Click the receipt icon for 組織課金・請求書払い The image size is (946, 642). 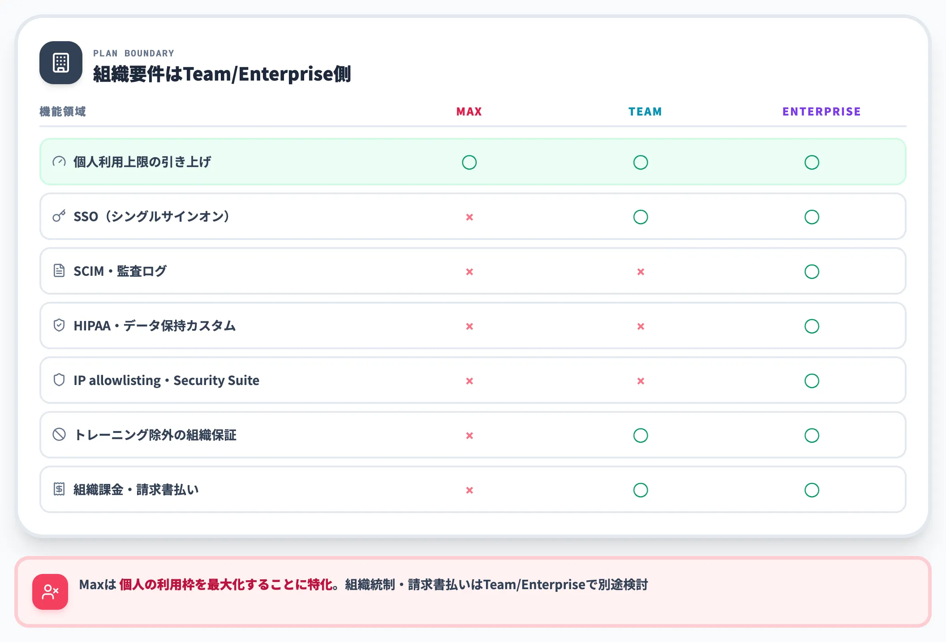[x=59, y=489]
